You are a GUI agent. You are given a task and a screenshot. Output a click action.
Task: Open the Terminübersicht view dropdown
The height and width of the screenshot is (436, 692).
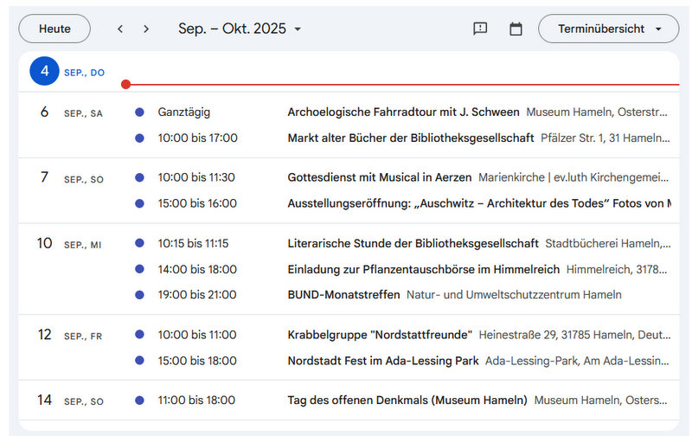point(608,29)
